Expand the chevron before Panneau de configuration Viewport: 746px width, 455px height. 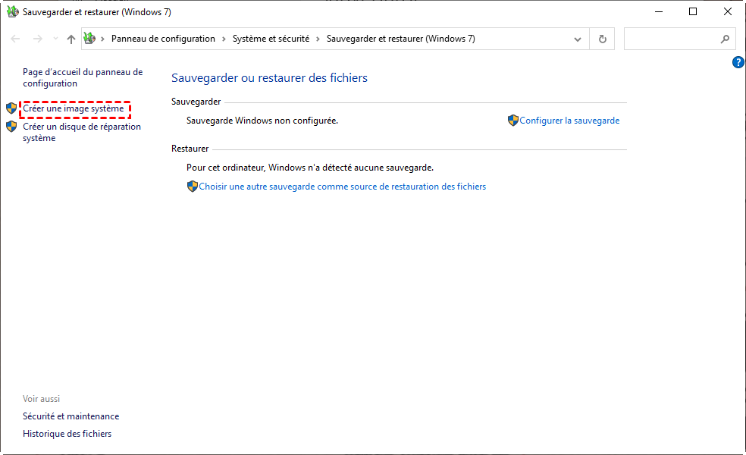coord(103,39)
